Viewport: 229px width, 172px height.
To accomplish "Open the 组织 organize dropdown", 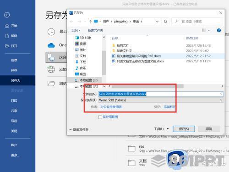I will pyautogui.click(x=76, y=30).
